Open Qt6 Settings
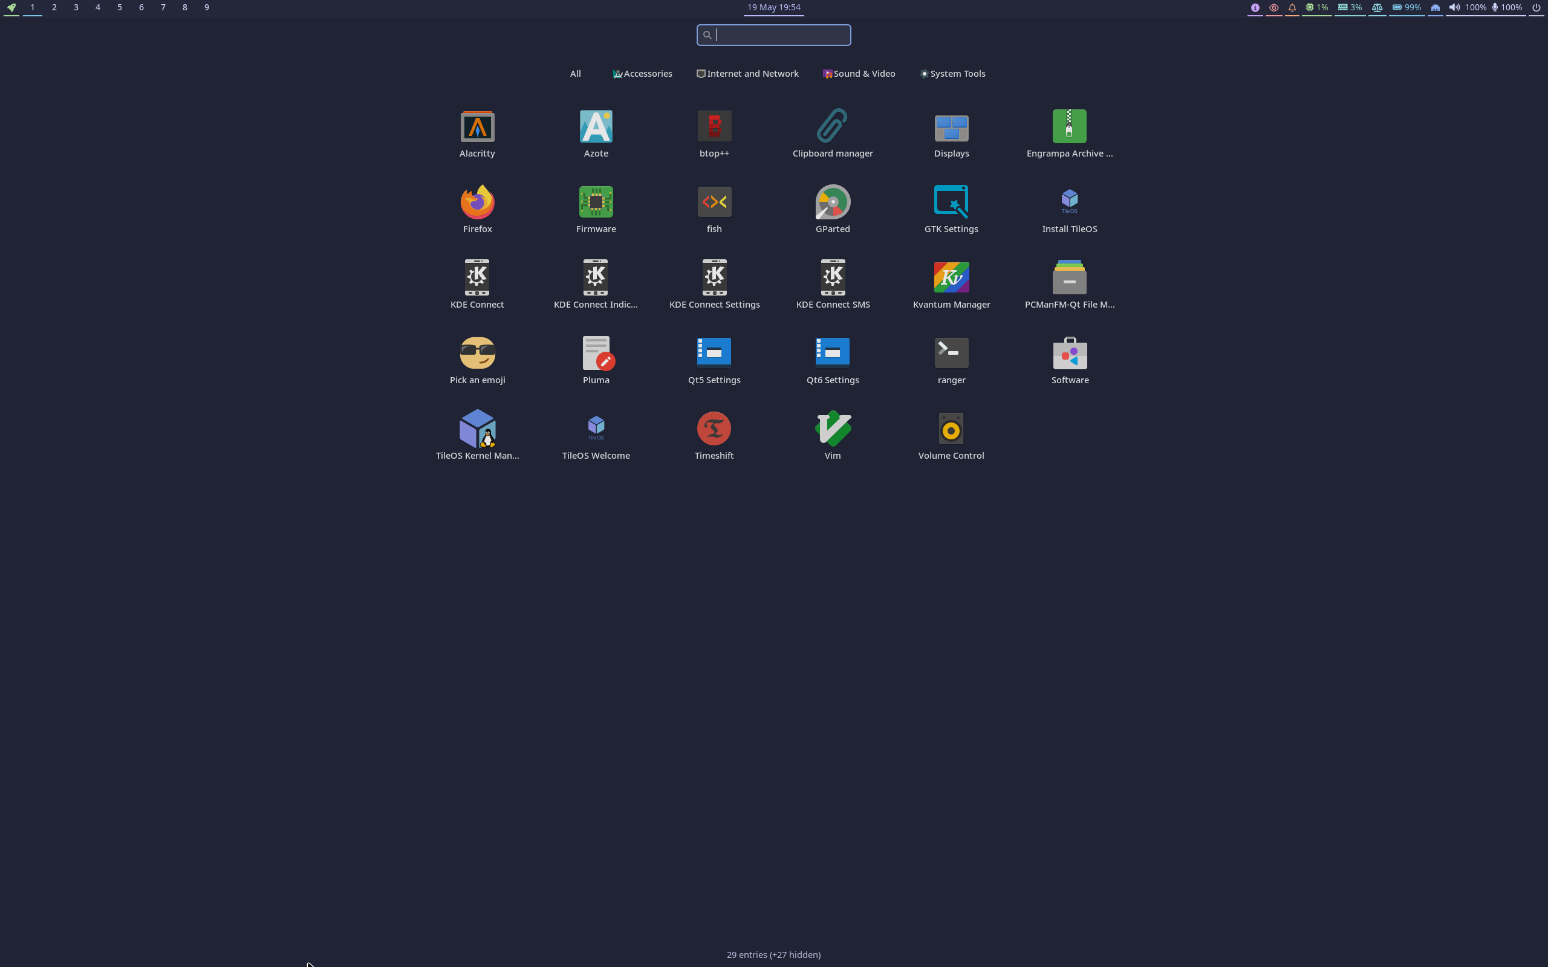The height and width of the screenshot is (967, 1548). [x=832, y=361]
